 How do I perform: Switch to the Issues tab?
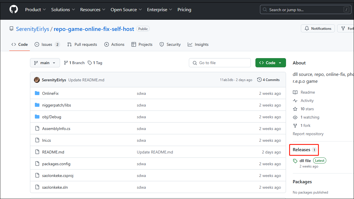(x=47, y=44)
